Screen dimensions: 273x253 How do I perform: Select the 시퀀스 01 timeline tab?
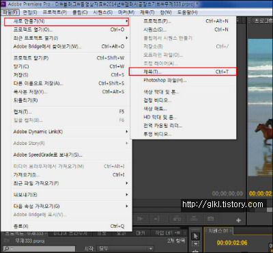[218, 230]
